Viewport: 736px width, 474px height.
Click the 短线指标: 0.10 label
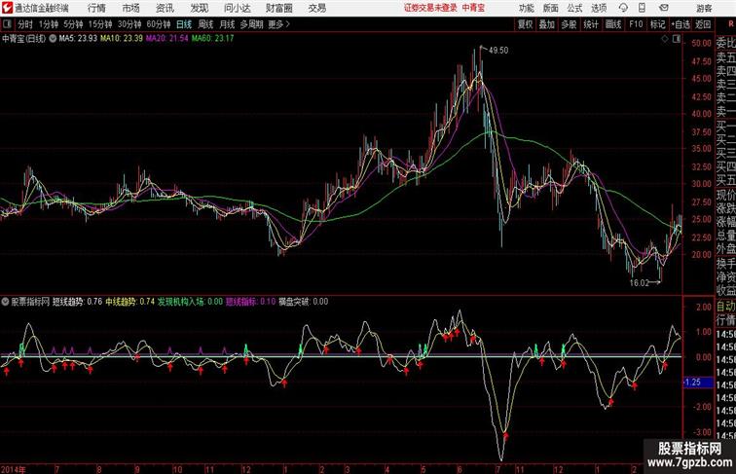coord(250,302)
